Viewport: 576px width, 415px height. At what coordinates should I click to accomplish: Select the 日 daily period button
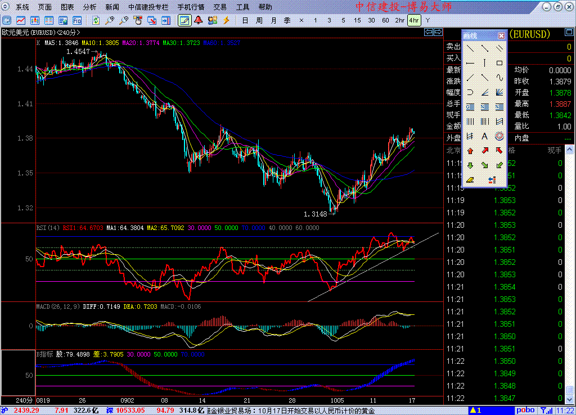point(245,20)
